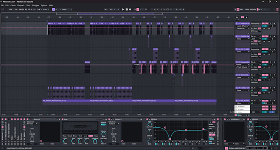The height and width of the screenshot is (150, 280).
Task: Open Resampling input dropdown on bass stab track
Action: click(x=256, y=23)
